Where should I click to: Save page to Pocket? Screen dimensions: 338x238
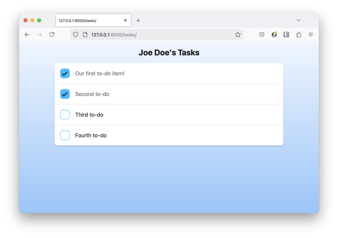click(262, 35)
